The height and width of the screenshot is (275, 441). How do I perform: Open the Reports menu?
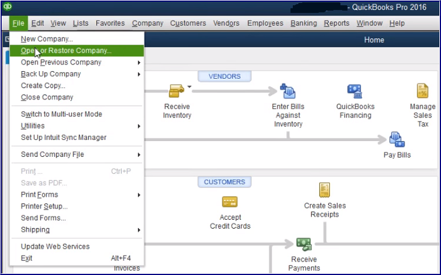pyautogui.click(x=336, y=24)
